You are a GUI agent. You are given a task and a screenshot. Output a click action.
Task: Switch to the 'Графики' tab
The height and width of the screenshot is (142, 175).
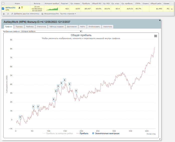pos(9,27)
